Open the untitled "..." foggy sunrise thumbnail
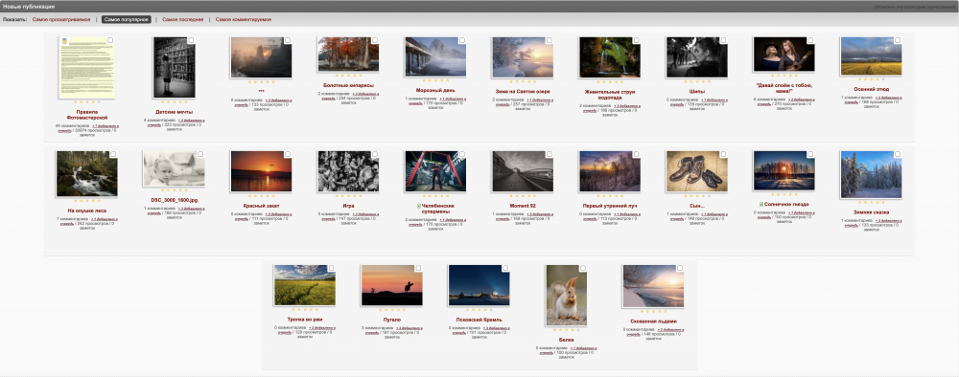 (x=261, y=56)
